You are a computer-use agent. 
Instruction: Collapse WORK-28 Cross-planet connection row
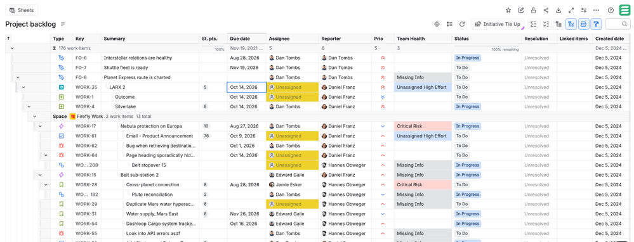pyautogui.click(x=46, y=185)
